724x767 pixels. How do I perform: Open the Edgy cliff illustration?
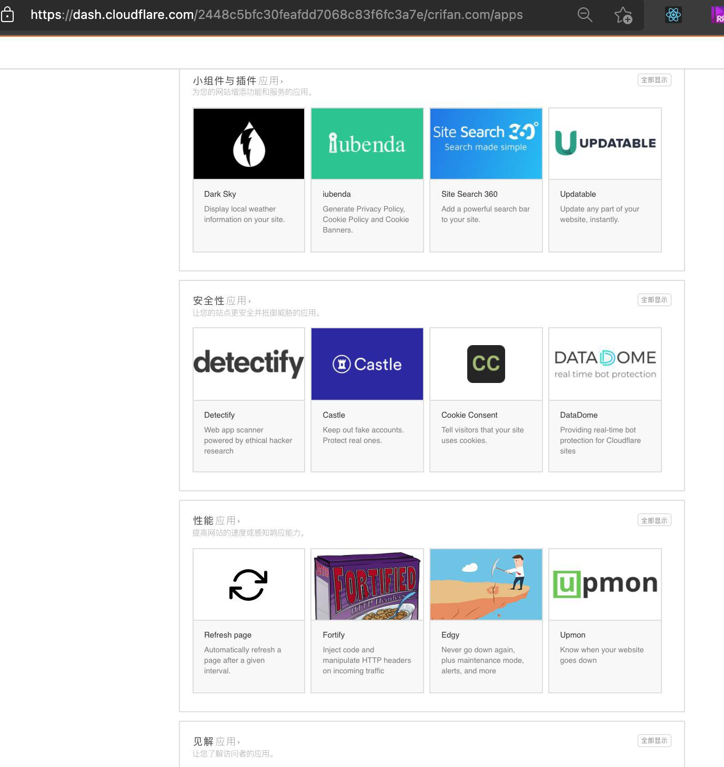tap(486, 584)
